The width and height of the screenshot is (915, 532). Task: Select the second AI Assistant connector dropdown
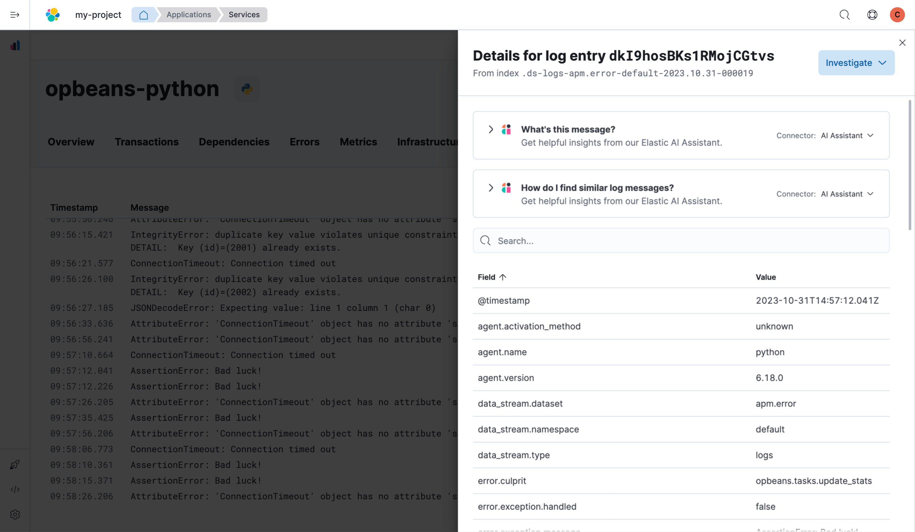click(848, 194)
